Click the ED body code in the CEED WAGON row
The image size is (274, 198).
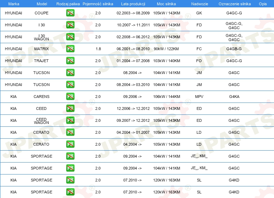coord(199,120)
